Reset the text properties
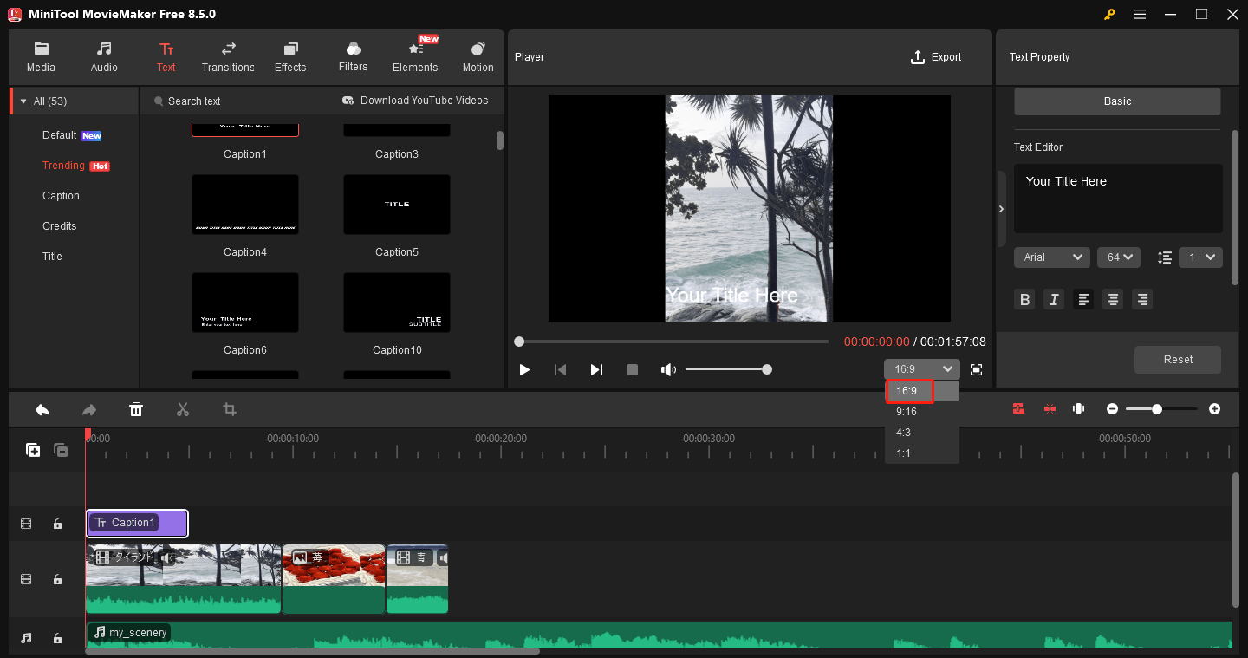This screenshot has width=1248, height=658. 1177,360
